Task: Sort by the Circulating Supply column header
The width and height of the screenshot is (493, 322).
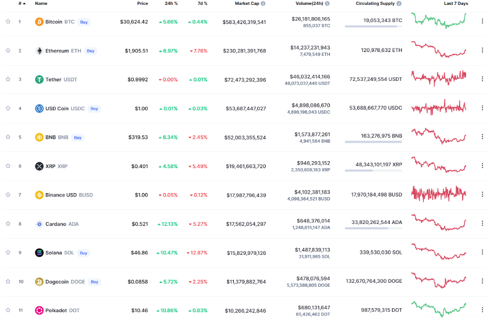Action: click(x=375, y=3)
